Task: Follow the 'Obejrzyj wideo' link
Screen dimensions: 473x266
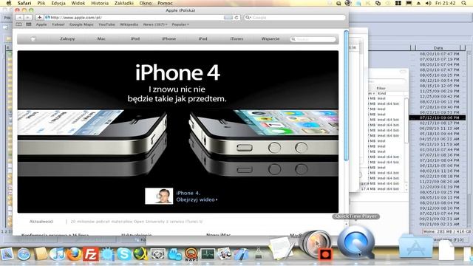Action: click(x=197, y=199)
